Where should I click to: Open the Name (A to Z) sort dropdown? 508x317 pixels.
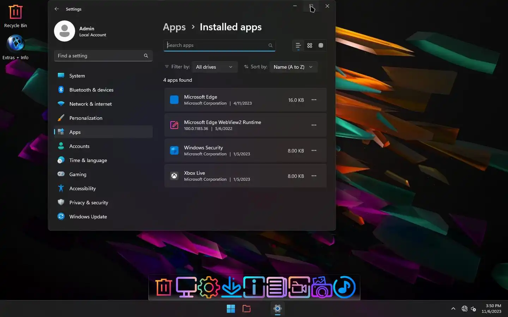click(294, 67)
